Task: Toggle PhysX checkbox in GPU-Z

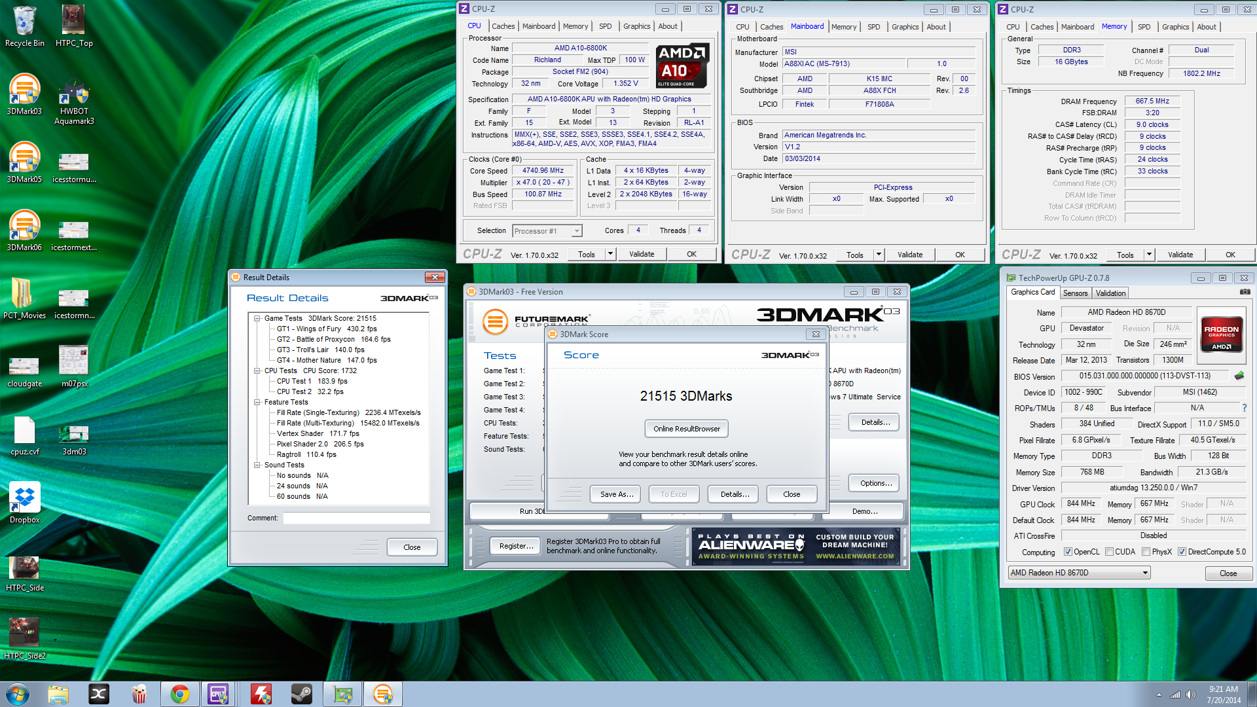Action: pyautogui.click(x=1146, y=552)
